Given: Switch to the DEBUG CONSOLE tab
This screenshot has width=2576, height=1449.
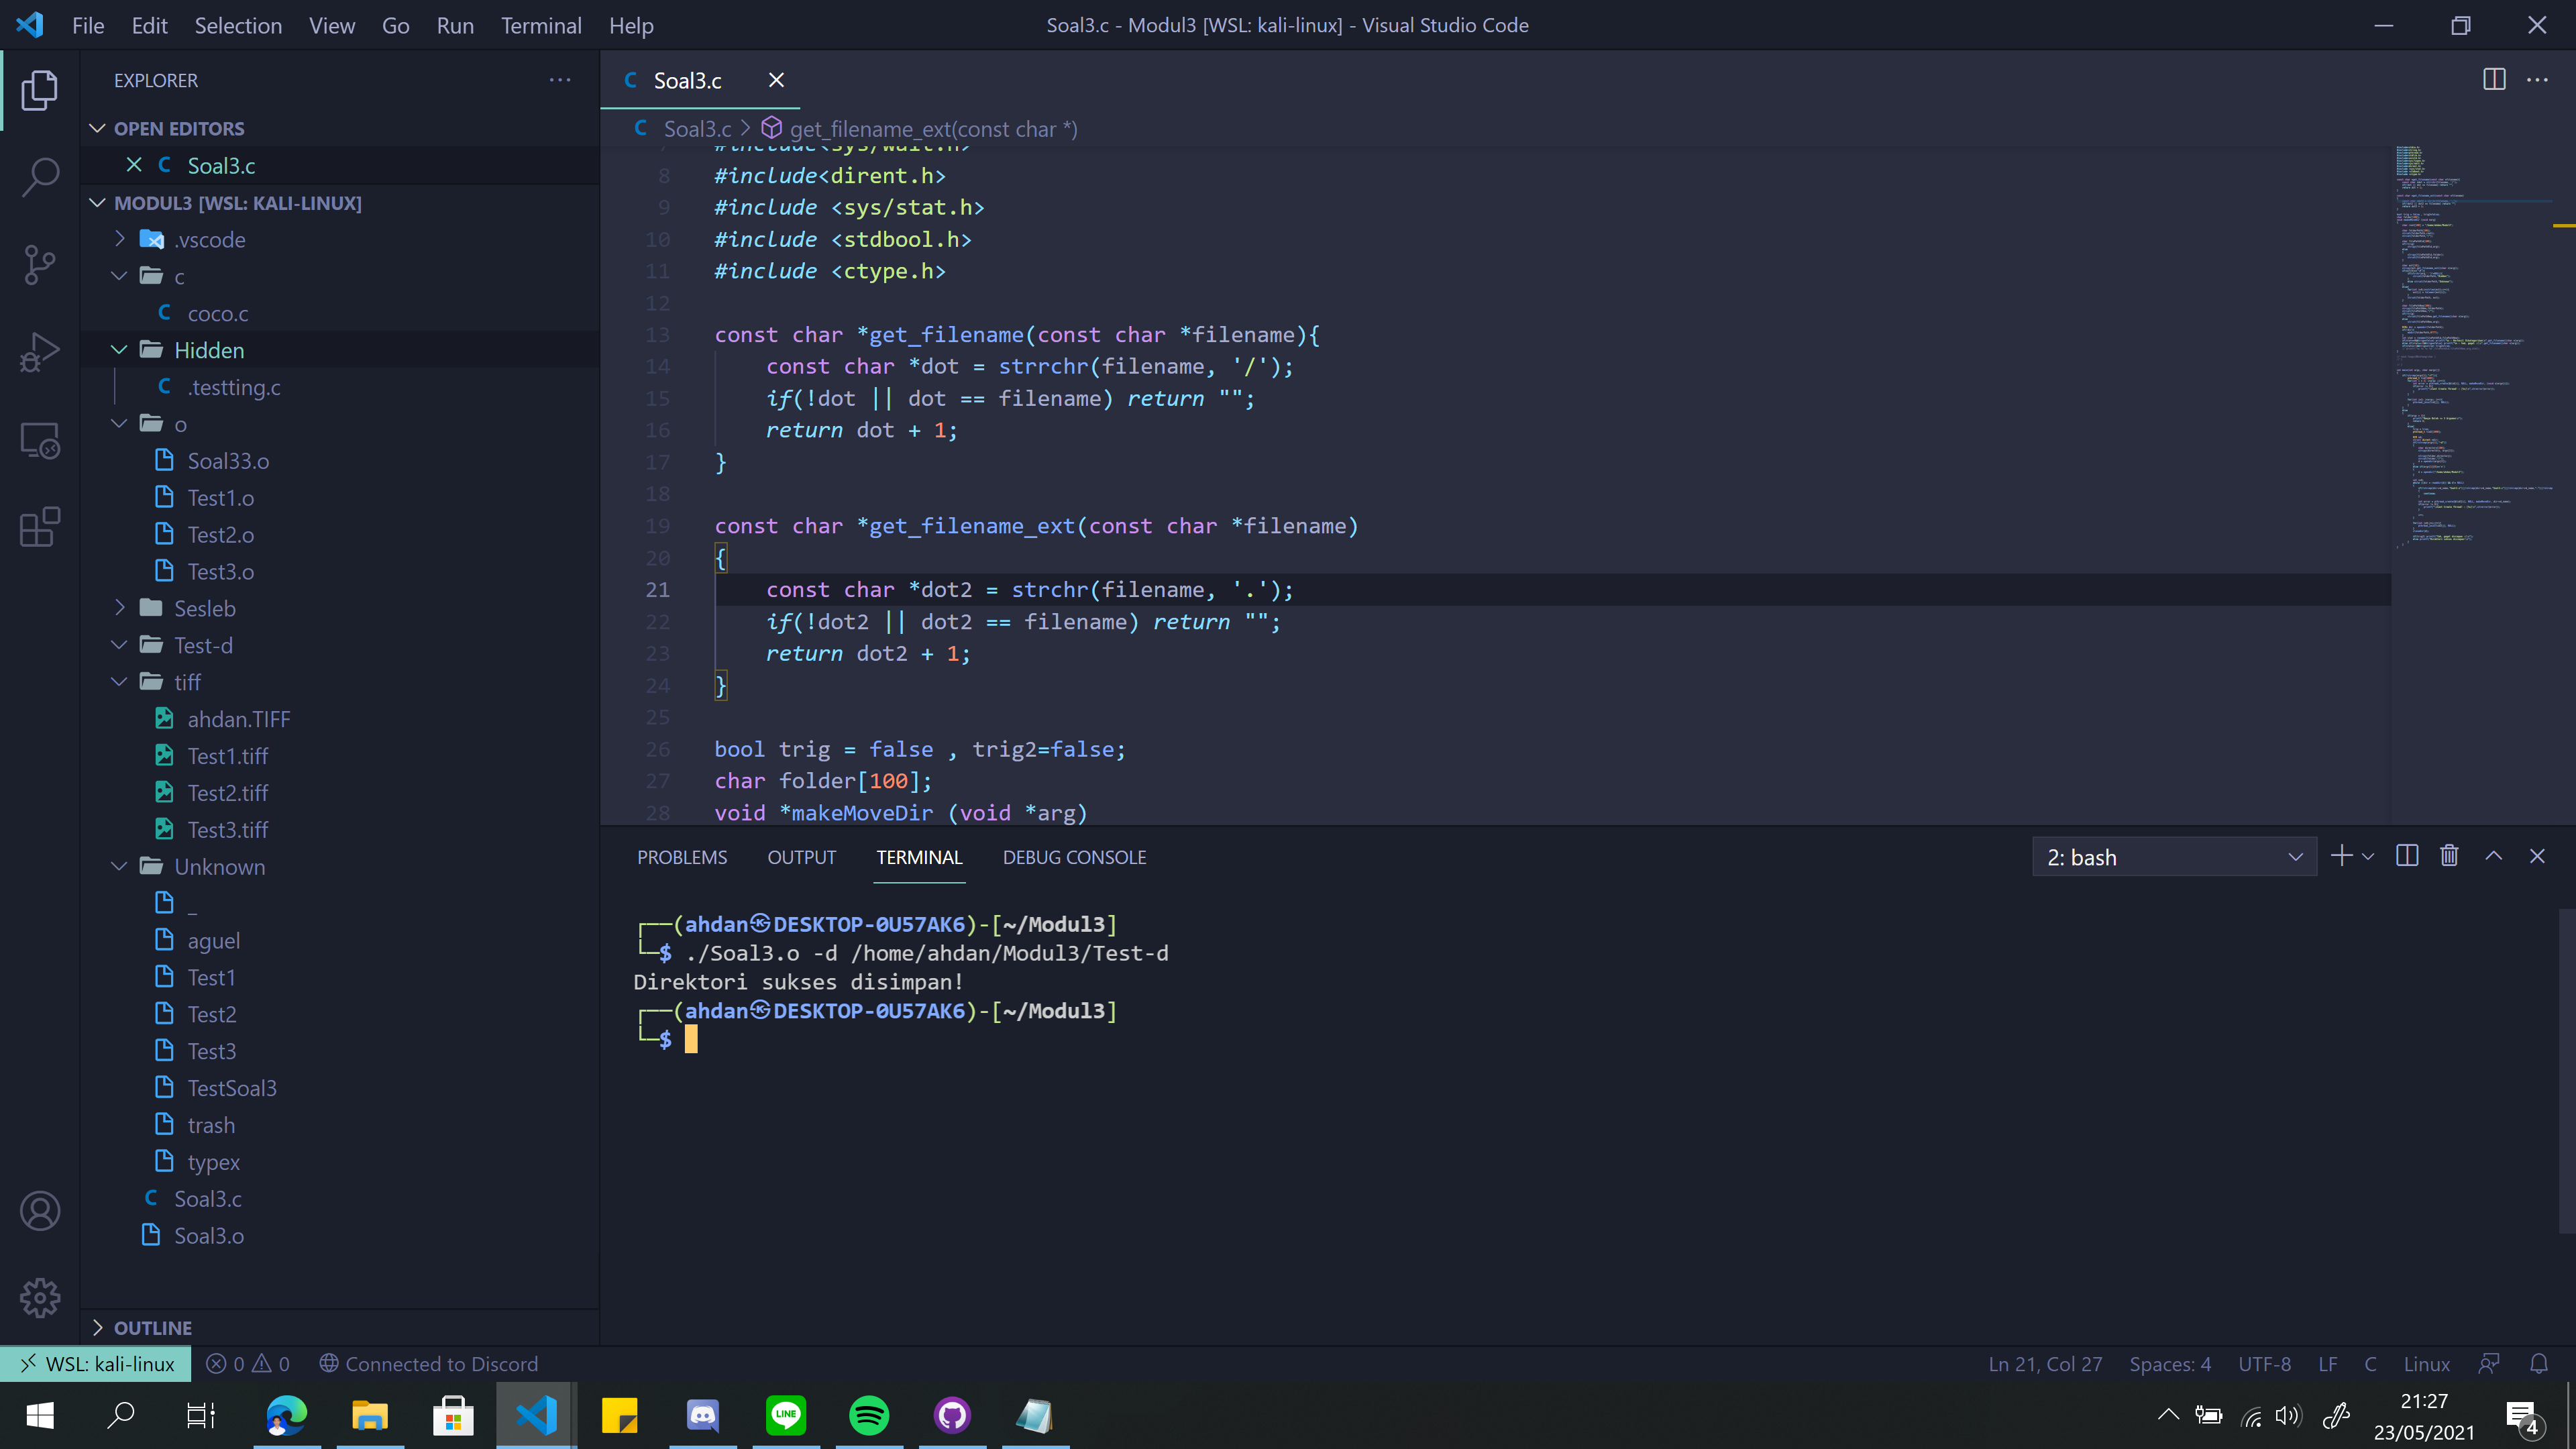Looking at the screenshot, I should 1074,857.
